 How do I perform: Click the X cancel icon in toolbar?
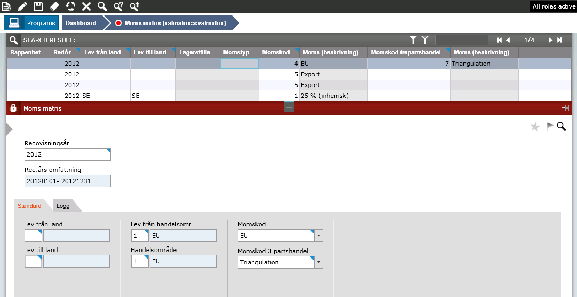click(86, 6)
